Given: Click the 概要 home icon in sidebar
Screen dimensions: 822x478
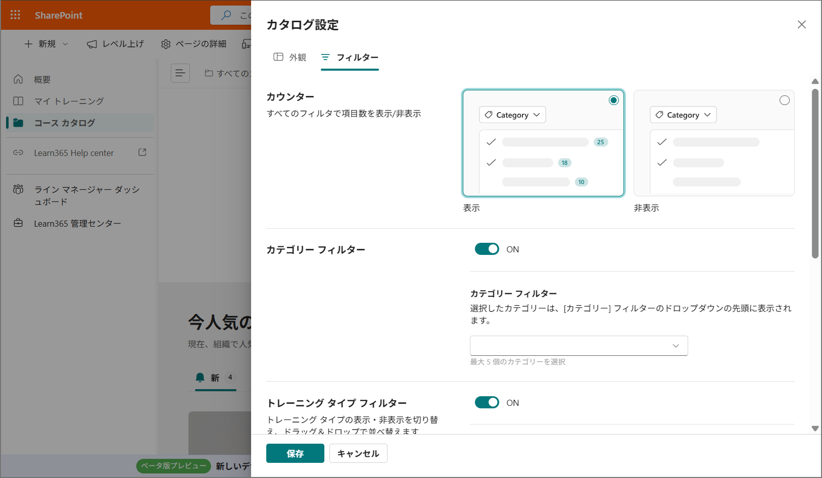Looking at the screenshot, I should [x=18, y=79].
